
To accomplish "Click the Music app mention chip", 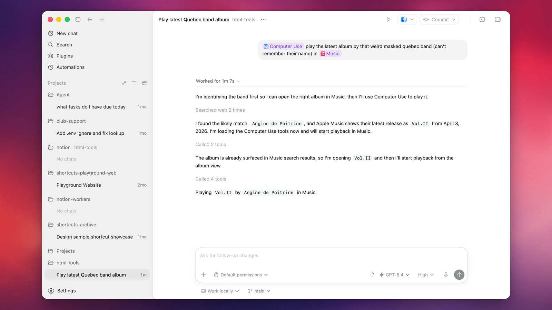I will point(330,54).
